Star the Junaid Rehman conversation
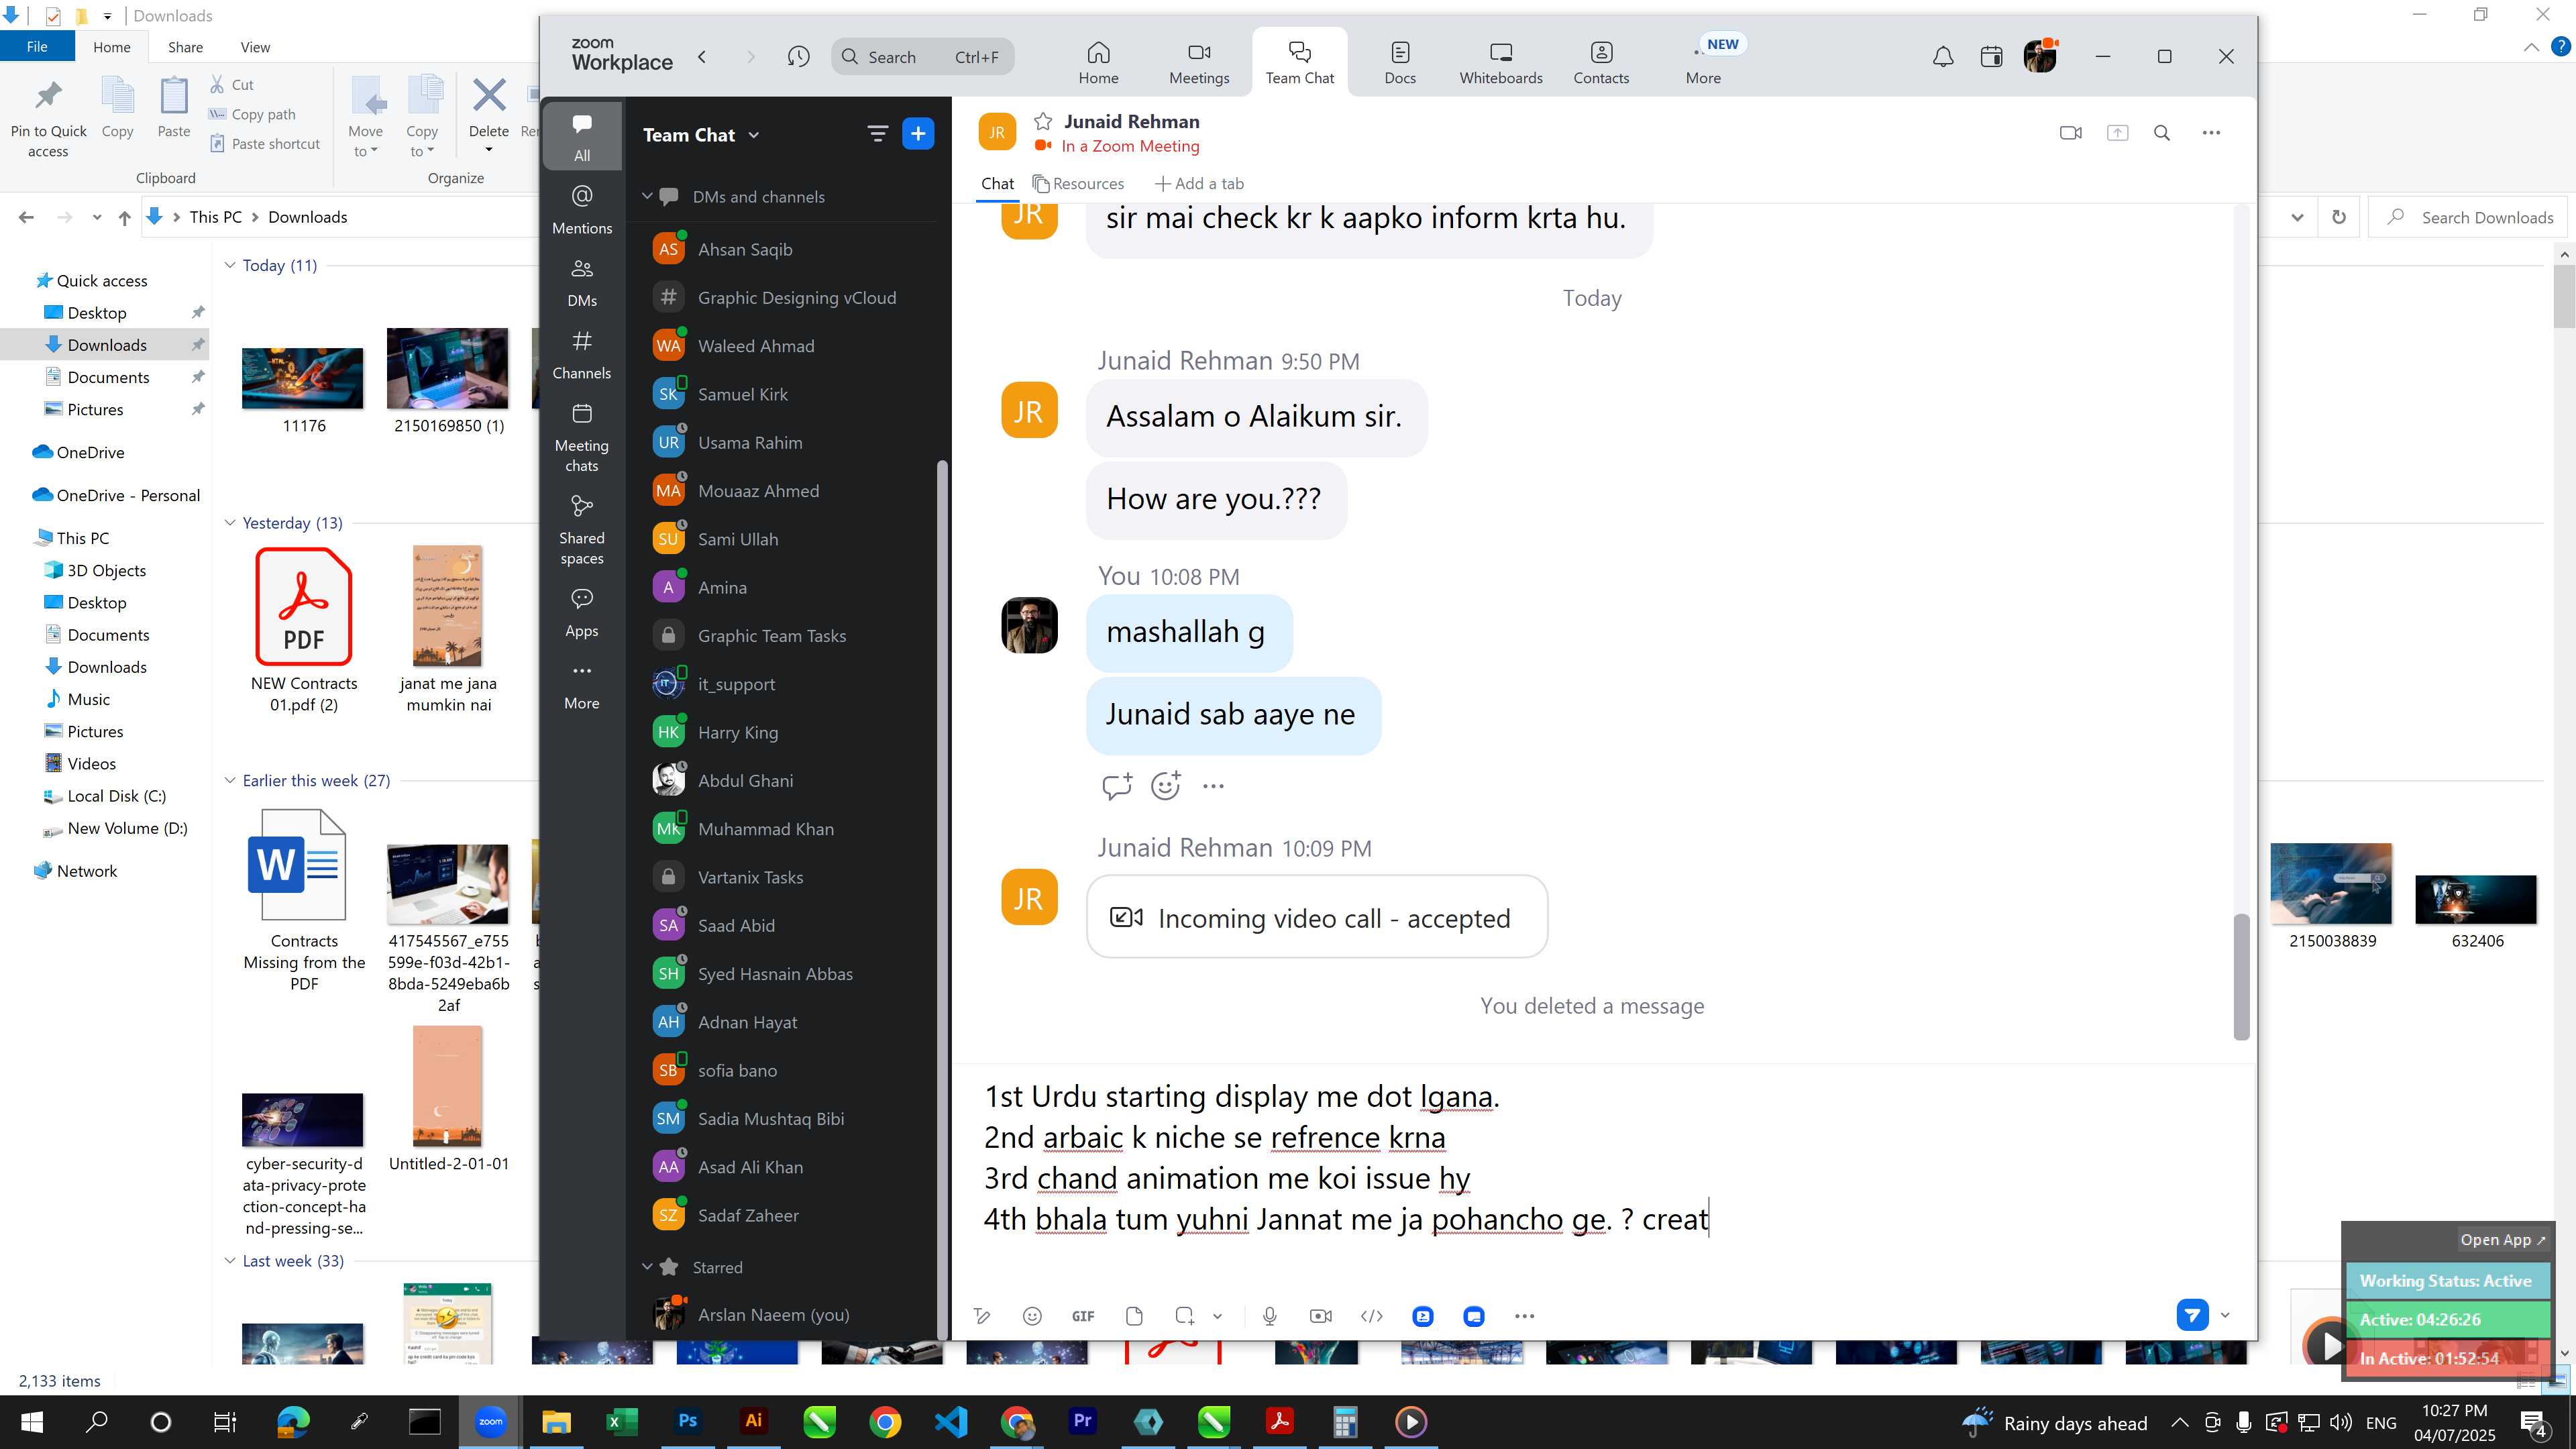The width and height of the screenshot is (2576, 1449). 1043,122
